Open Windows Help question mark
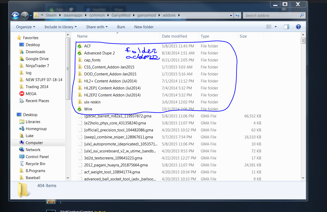This screenshot has width=327, height=212. pyautogui.click(x=298, y=27)
